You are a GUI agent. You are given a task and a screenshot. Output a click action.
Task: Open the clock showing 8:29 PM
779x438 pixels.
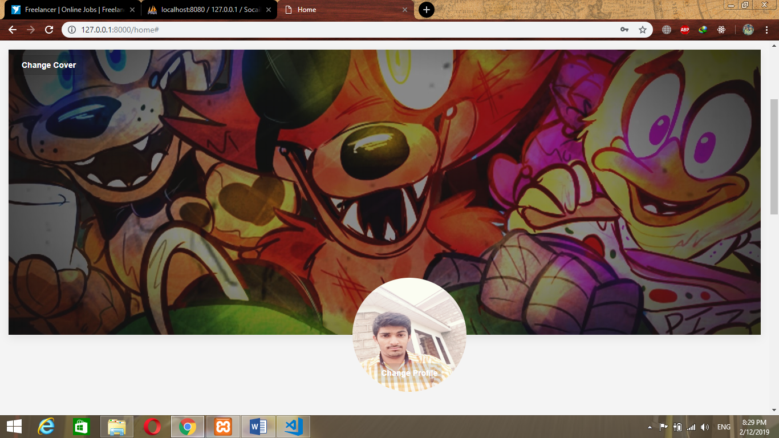click(x=754, y=427)
